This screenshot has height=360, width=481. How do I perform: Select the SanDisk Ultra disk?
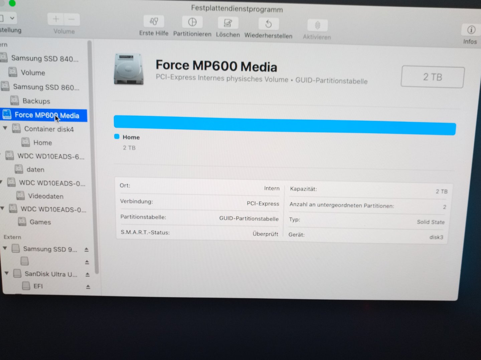[51, 274]
